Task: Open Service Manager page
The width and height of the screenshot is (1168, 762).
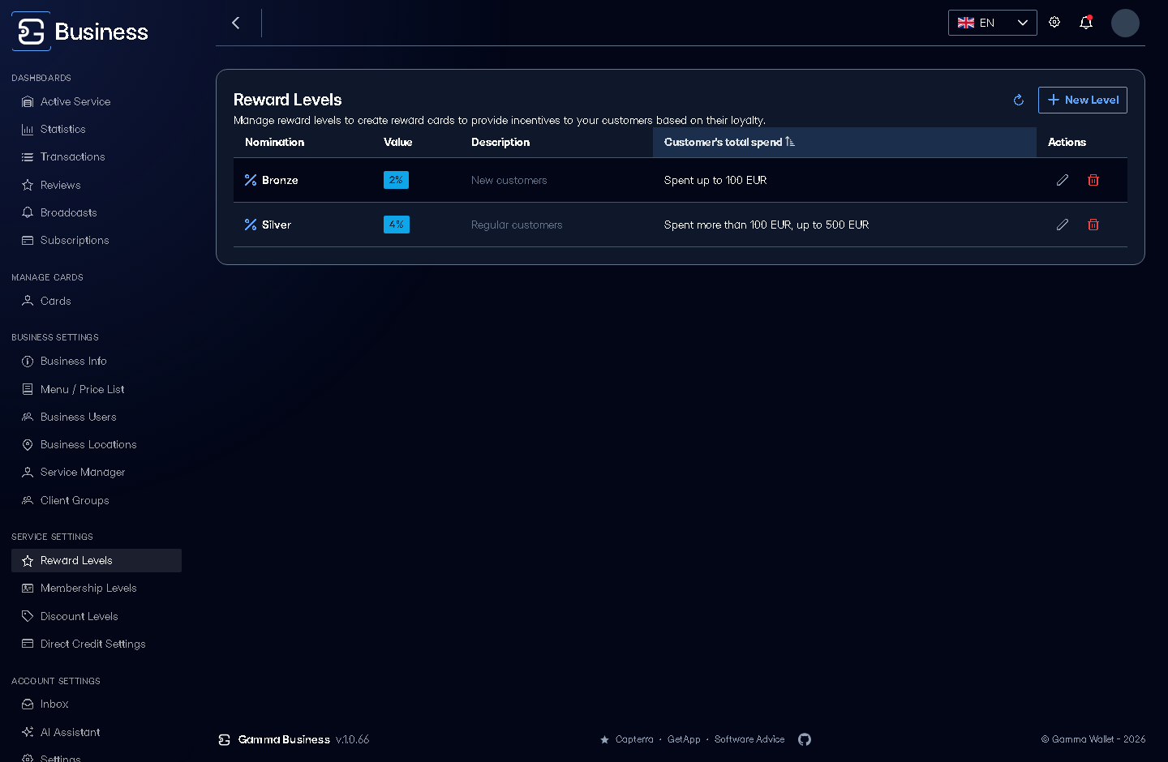Action: [97, 472]
